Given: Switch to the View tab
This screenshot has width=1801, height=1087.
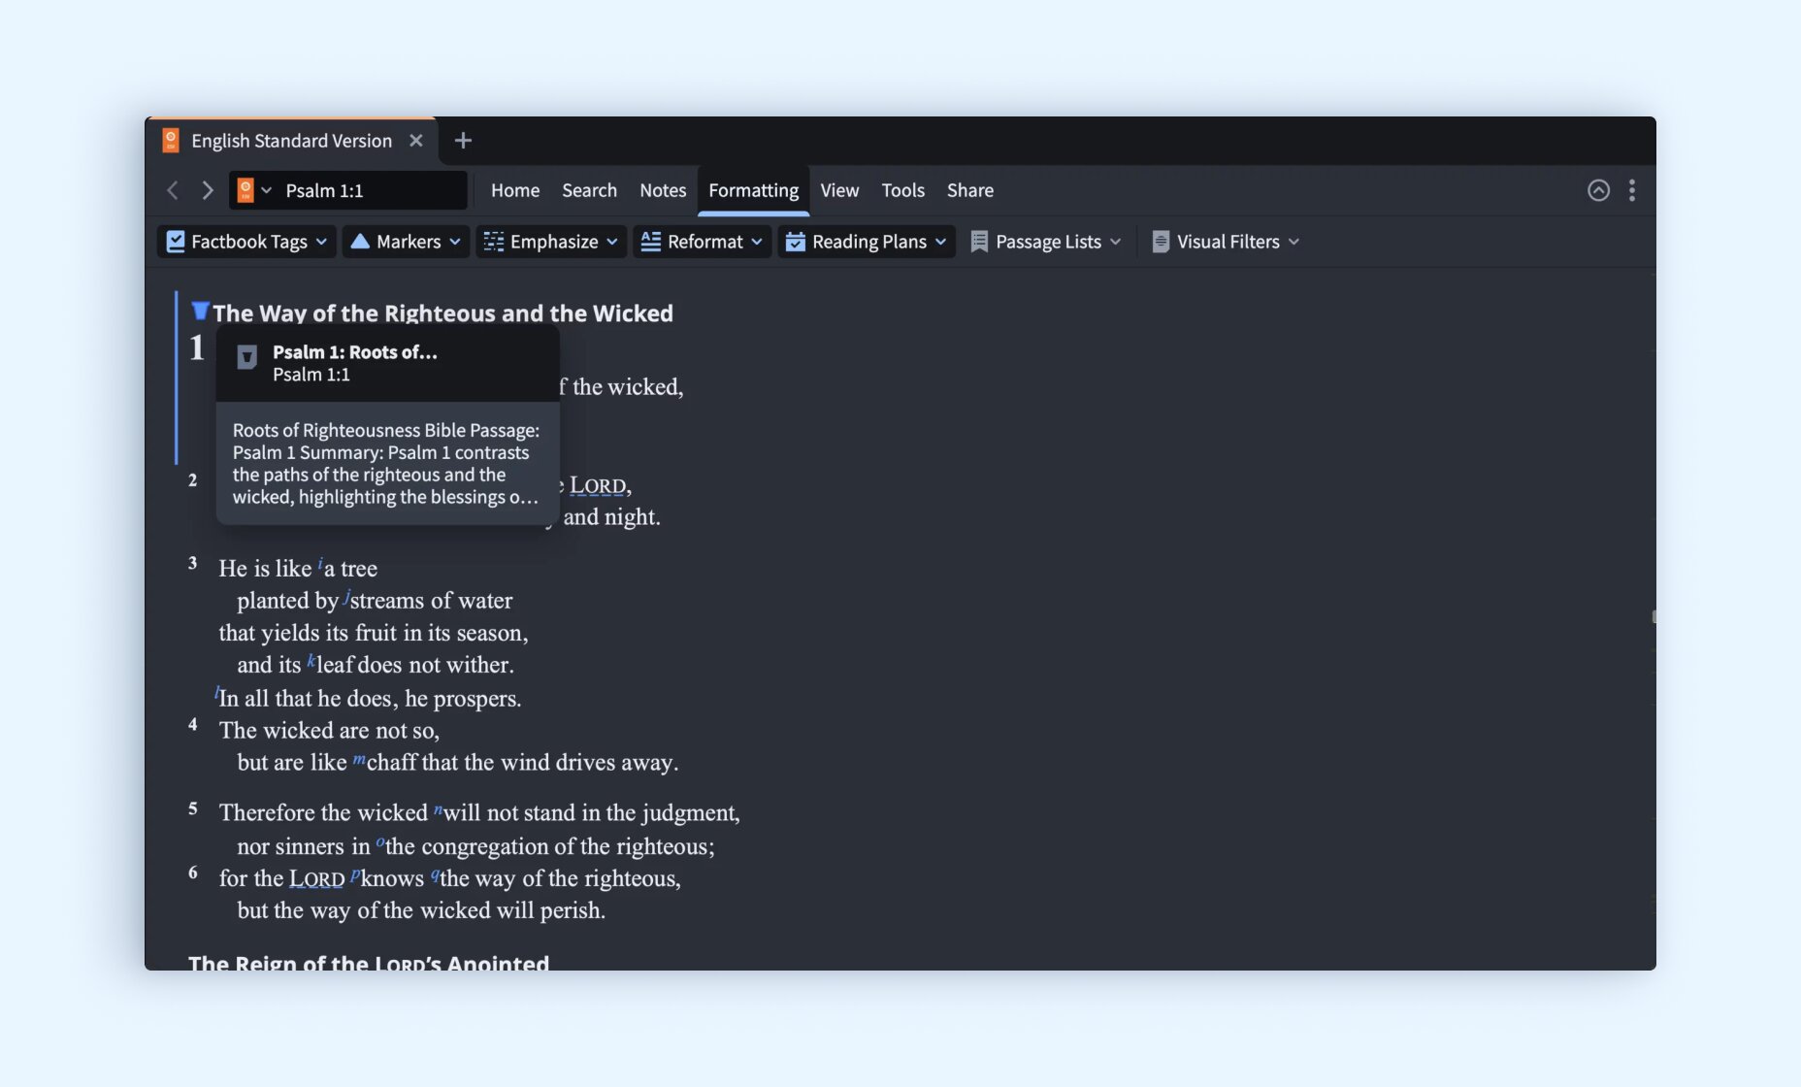Looking at the screenshot, I should [839, 190].
